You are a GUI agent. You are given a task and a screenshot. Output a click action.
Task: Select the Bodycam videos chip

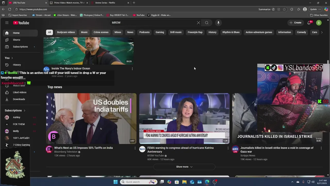click(x=66, y=32)
